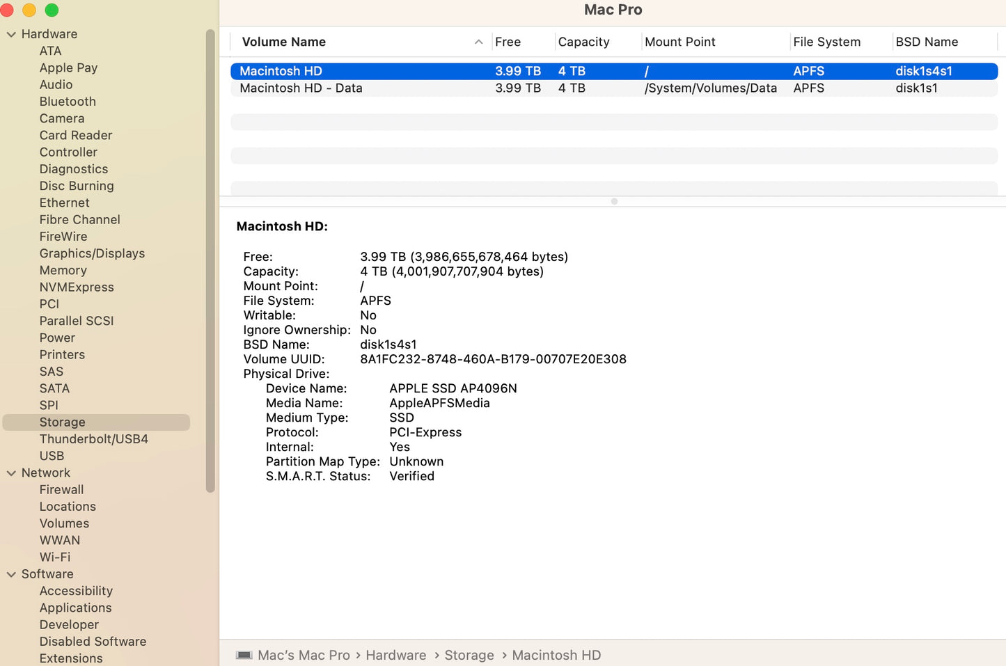Click Mac's Mac Pro in the breadcrumb
The image size is (1006, 666).
click(x=304, y=655)
